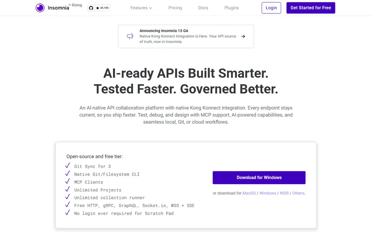Click the 'Announcing Insomnia 13 GA' headline
The width and height of the screenshot is (372, 232).
click(164, 31)
